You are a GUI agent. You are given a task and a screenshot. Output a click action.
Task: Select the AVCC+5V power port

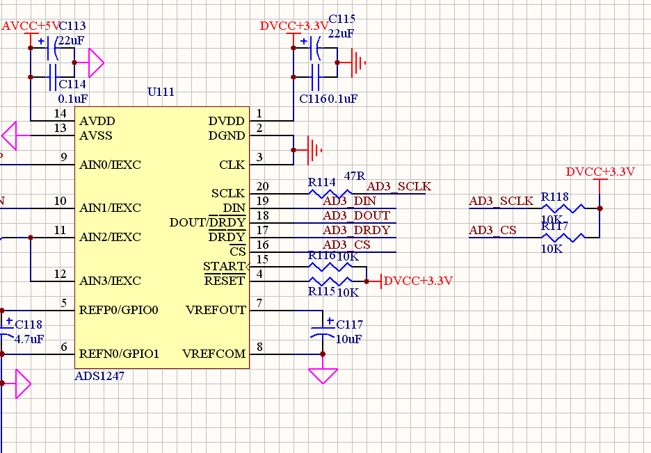pyautogui.click(x=31, y=26)
